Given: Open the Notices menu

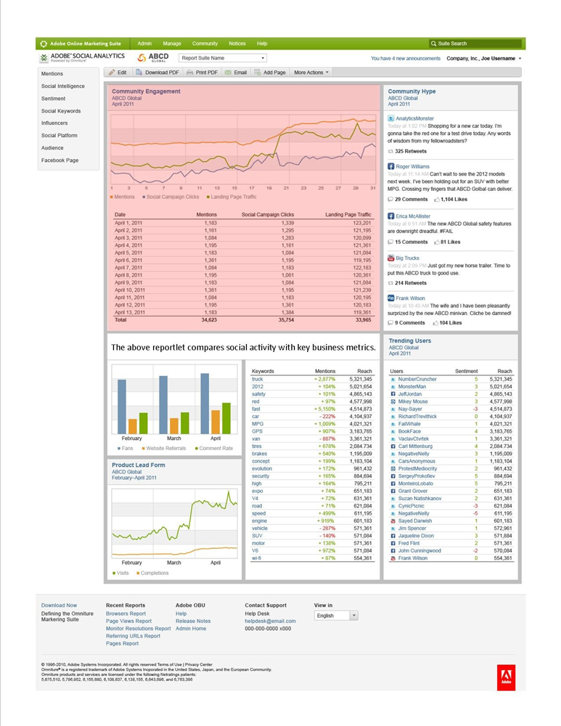Looking at the screenshot, I should (x=237, y=44).
